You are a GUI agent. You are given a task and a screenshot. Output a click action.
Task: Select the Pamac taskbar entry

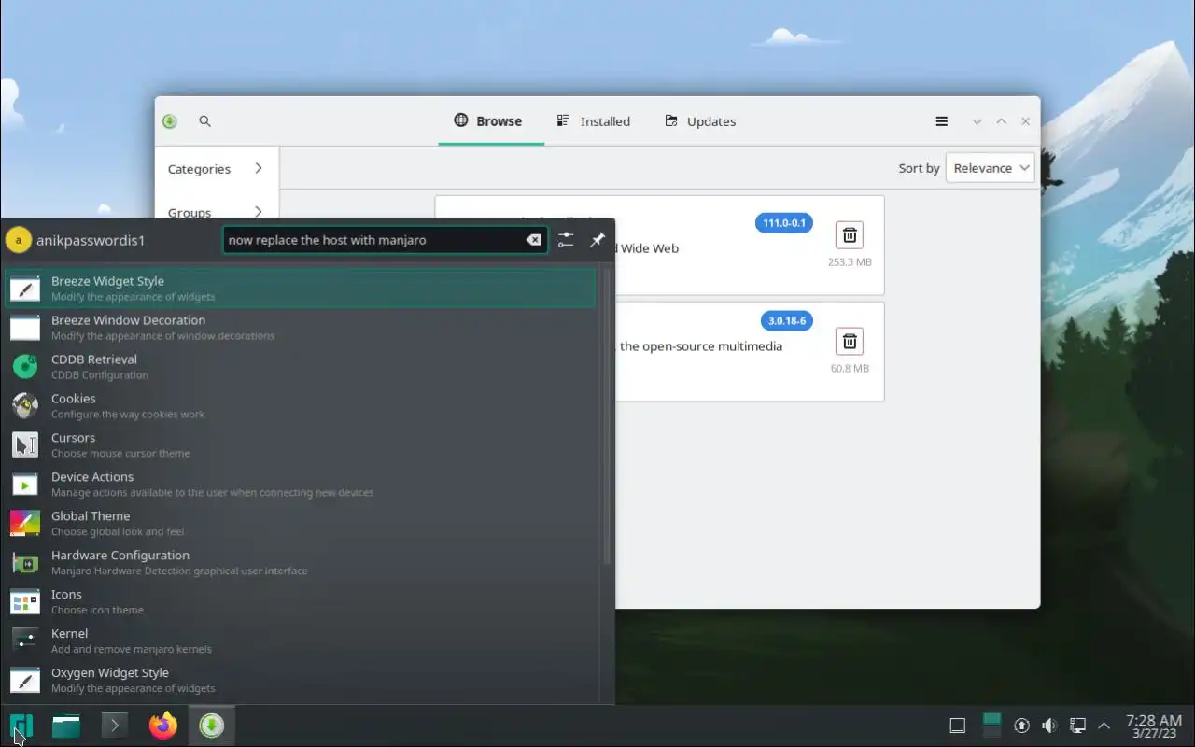click(212, 726)
